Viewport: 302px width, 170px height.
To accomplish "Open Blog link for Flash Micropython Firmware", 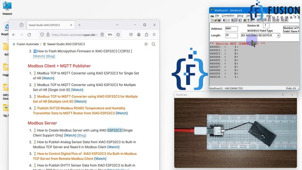I will tap(51, 56).
